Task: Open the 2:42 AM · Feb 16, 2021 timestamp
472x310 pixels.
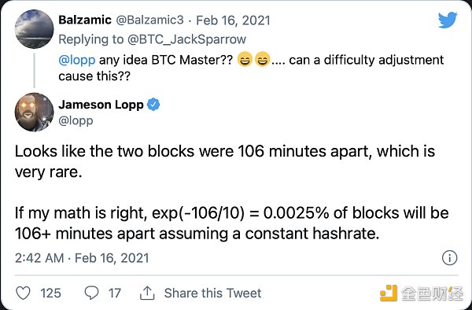Action: click(82, 258)
